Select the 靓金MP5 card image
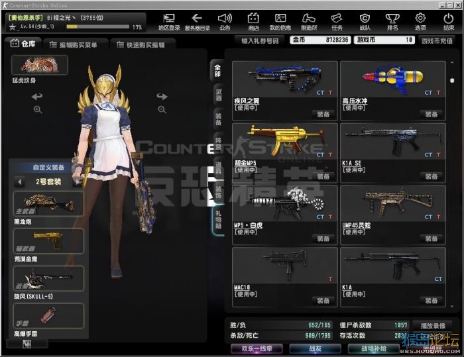The width and height of the screenshot is (464, 357). pyautogui.click(x=284, y=141)
